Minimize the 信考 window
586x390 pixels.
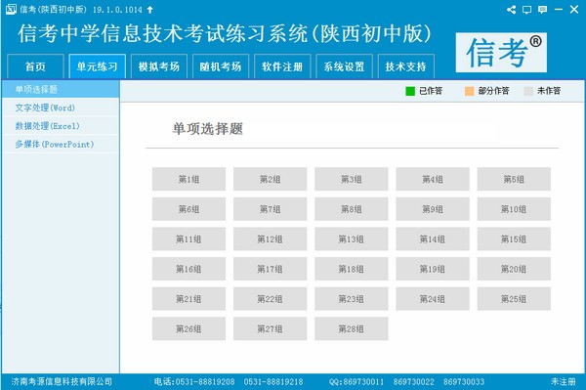(559, 10)
